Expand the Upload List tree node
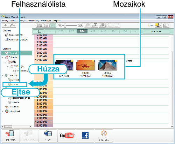 click(x=2, y=111)
